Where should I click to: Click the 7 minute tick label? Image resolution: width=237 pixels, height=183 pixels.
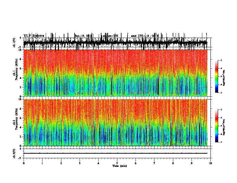click(x=154, y=163)
